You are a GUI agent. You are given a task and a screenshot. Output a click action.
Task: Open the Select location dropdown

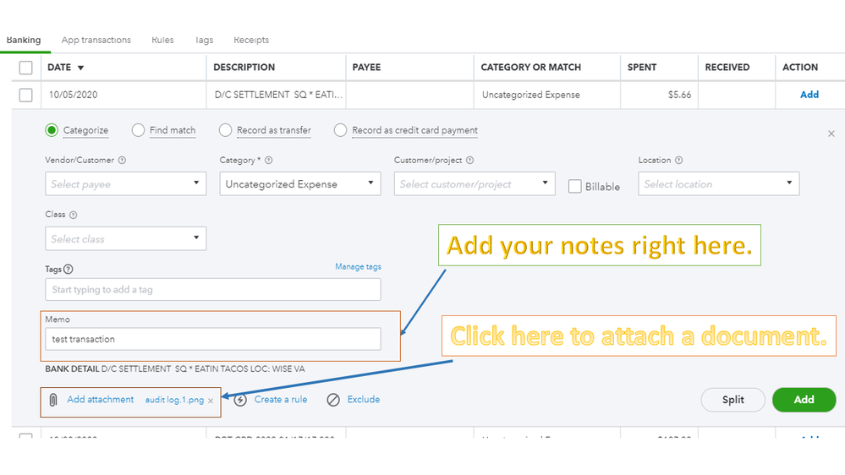tap(718, 183)
